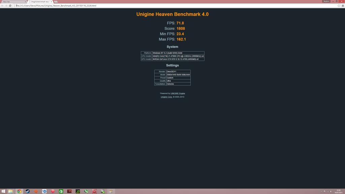Click the 2560x1440 8xAA fullscreen cell
The width and height of the screenshot is (345, 194).
(178, 74)
